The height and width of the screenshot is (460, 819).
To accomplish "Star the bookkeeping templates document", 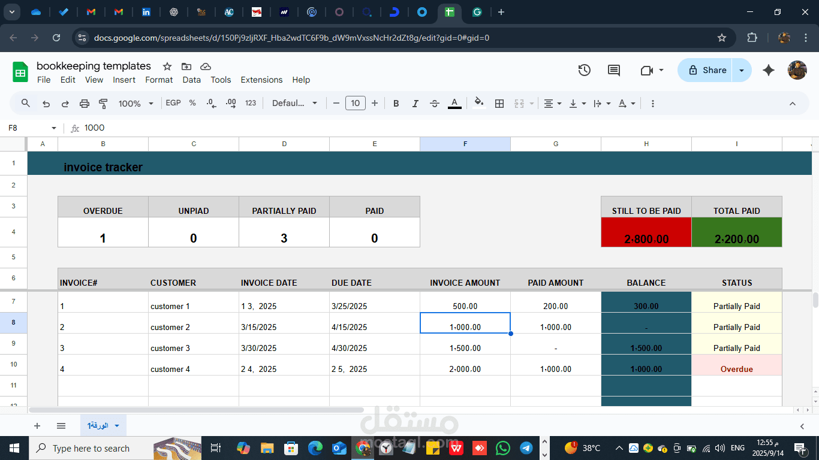I will [x=167, y=66].
